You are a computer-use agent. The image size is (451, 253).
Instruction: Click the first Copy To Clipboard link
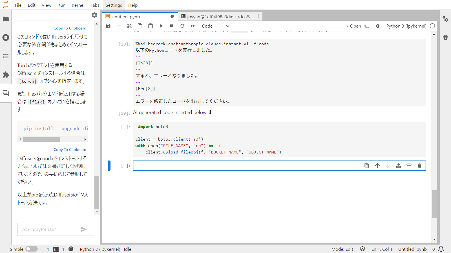point(70,28)
